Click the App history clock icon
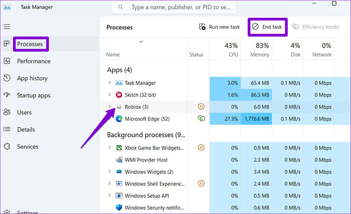 click(7, 78)
